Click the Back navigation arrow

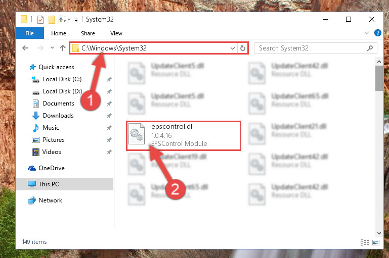click(25, 48)
